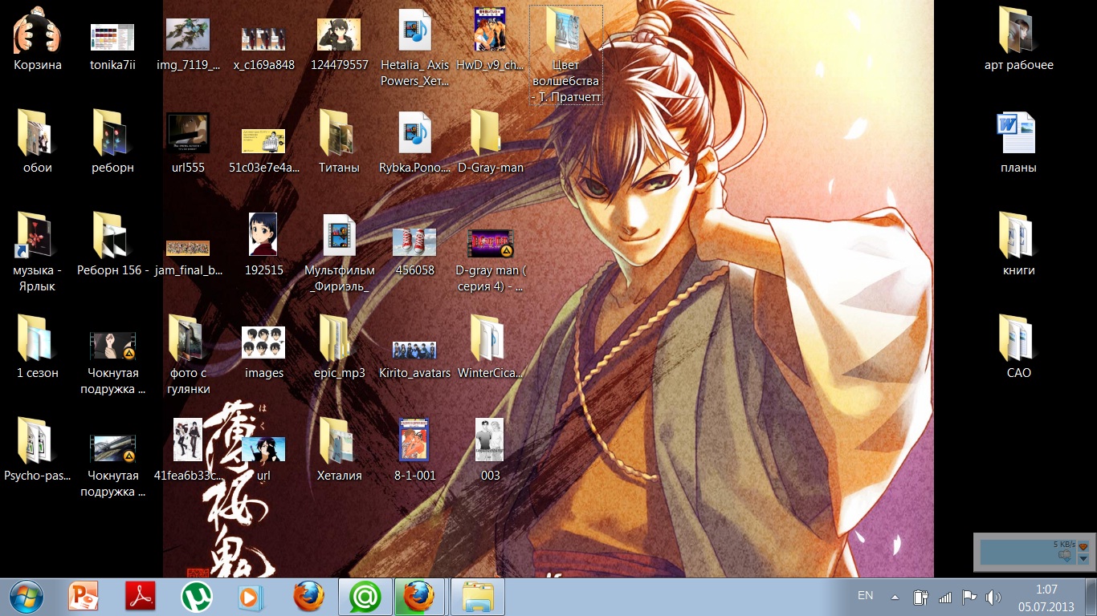Select the 192515 picture icon
The image size is (1097, 616).
coord(263,245)
